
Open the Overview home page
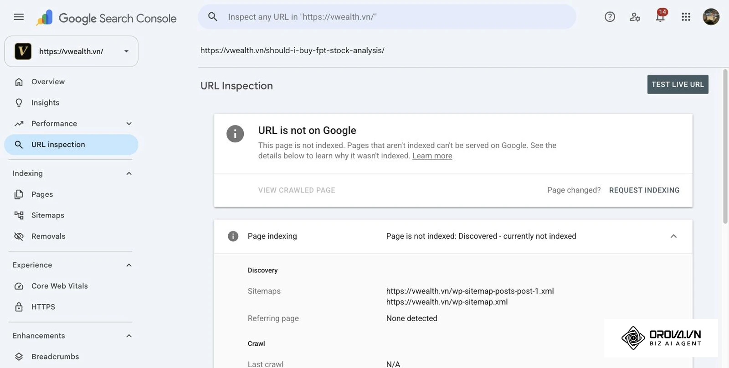tap(71, 82)
